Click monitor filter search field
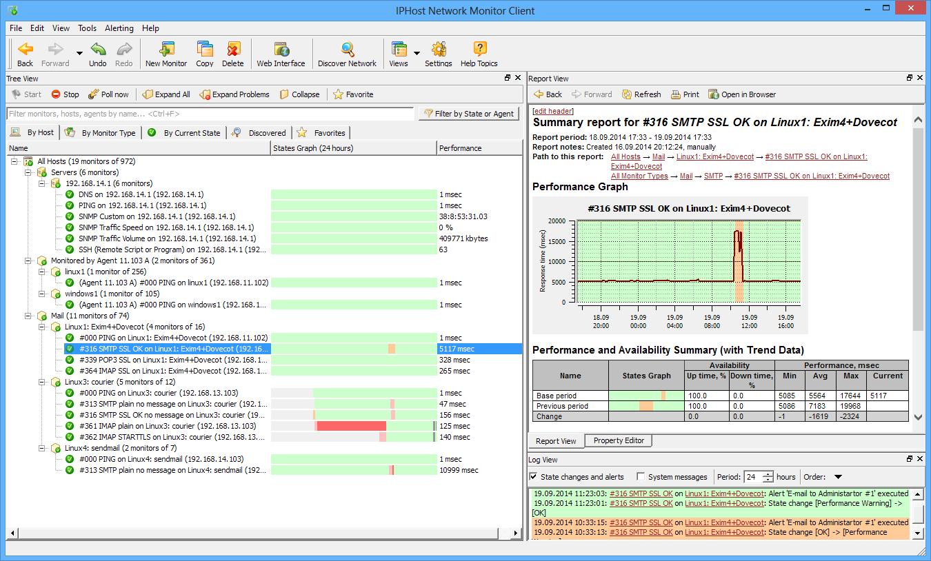The image size is (931, 561). pyautogui.click(x=210, y=114)
